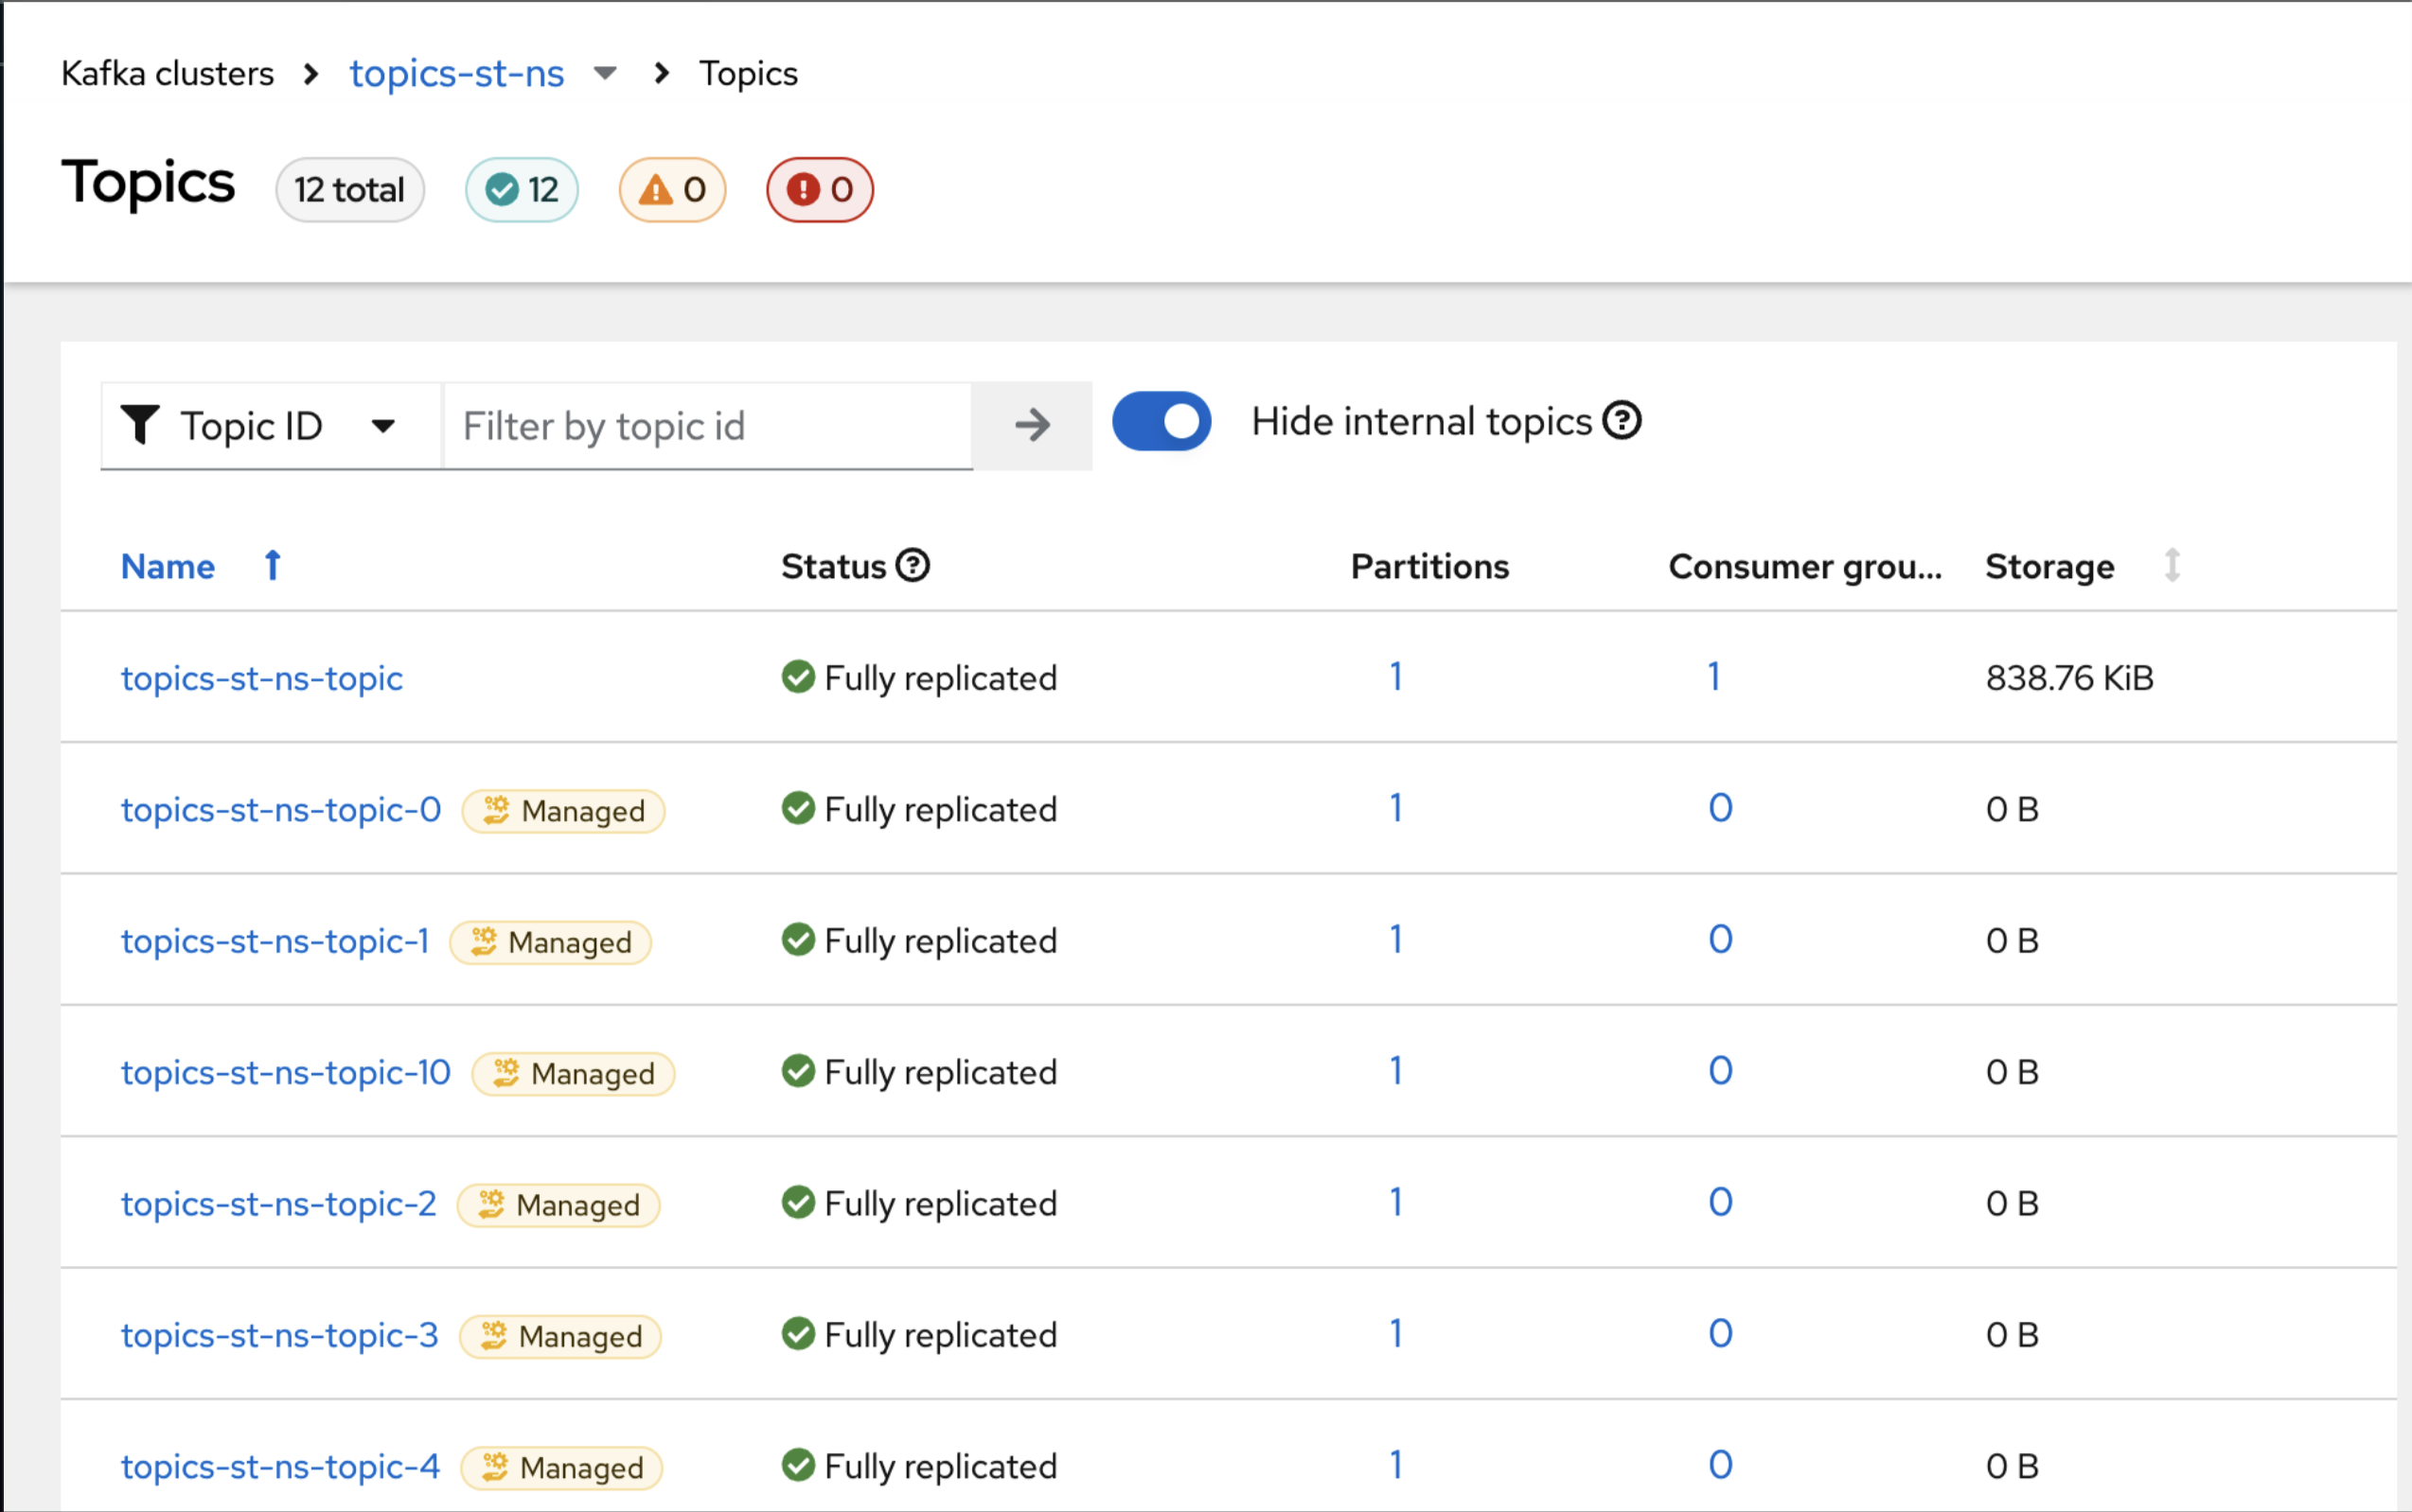This screenshot has width=2412, height=1512.
Task: Click the green check fully replicated count badge
Action: [x=522, y=190]
